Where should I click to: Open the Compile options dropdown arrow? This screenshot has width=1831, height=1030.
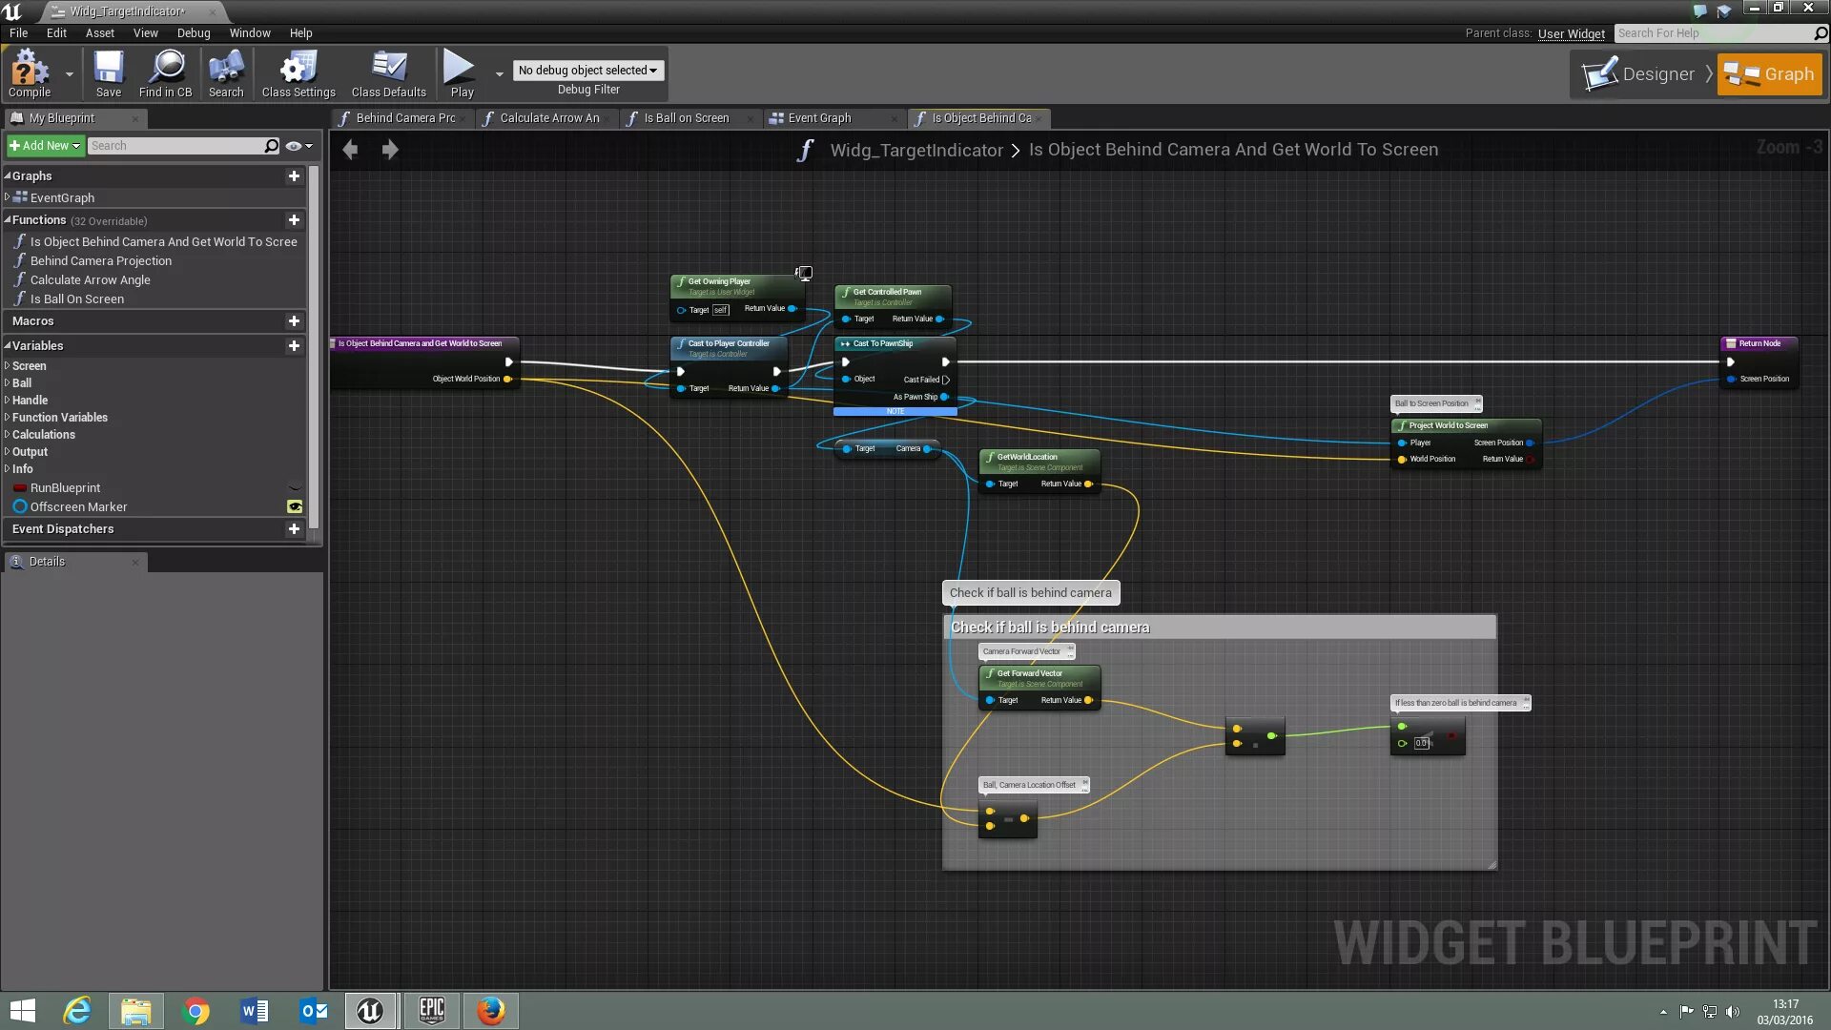click(x=69, y=73)
